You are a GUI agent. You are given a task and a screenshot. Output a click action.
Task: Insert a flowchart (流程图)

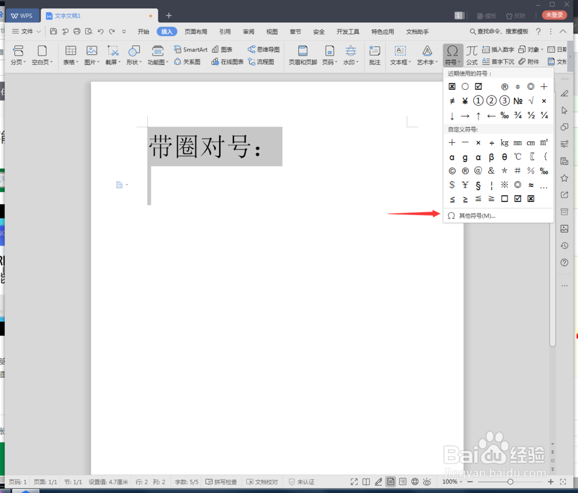pyautogui.click(x=261, y=61)
